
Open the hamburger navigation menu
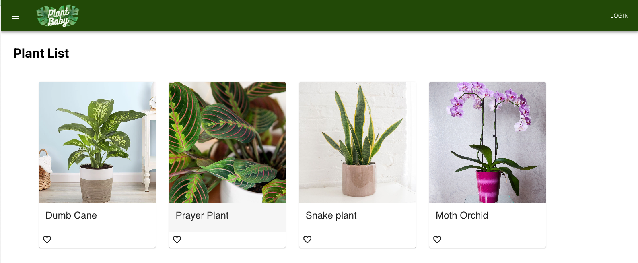tap(15, 16)
